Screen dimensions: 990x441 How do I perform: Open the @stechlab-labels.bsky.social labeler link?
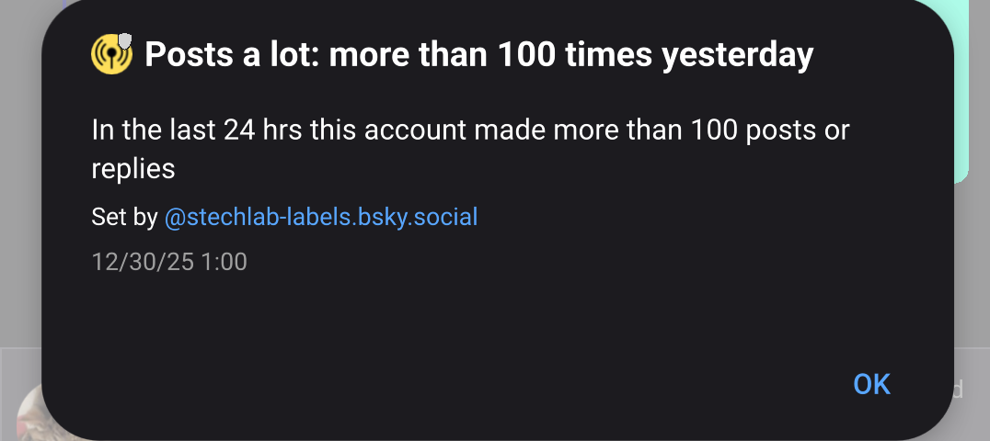(320, 218)
